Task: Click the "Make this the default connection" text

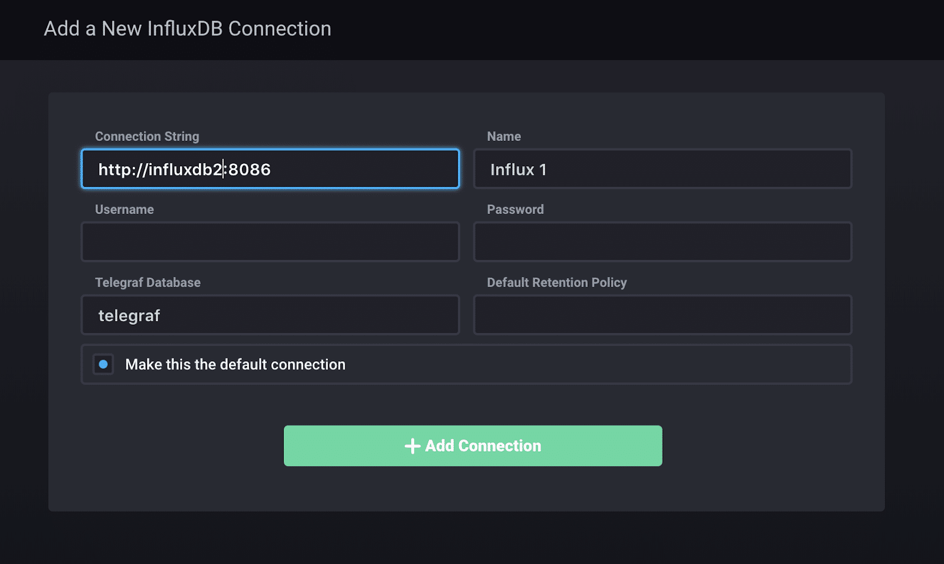Action: tap(235, 364)
